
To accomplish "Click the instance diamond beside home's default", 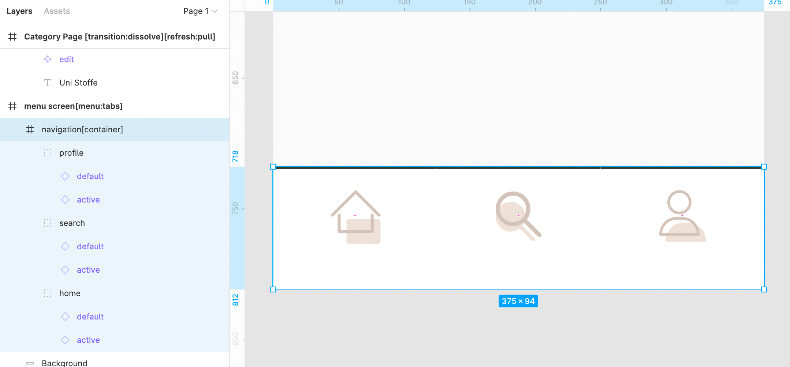I will click(x=65, y=317).
